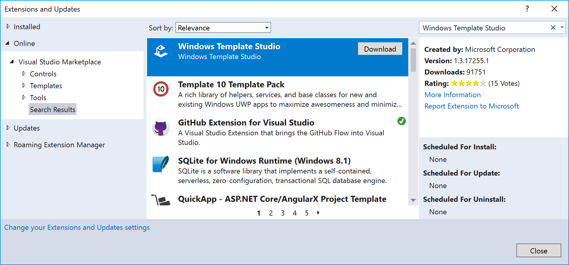Close the dialog with the title bar X
The image size is (569, 265).
554,9
